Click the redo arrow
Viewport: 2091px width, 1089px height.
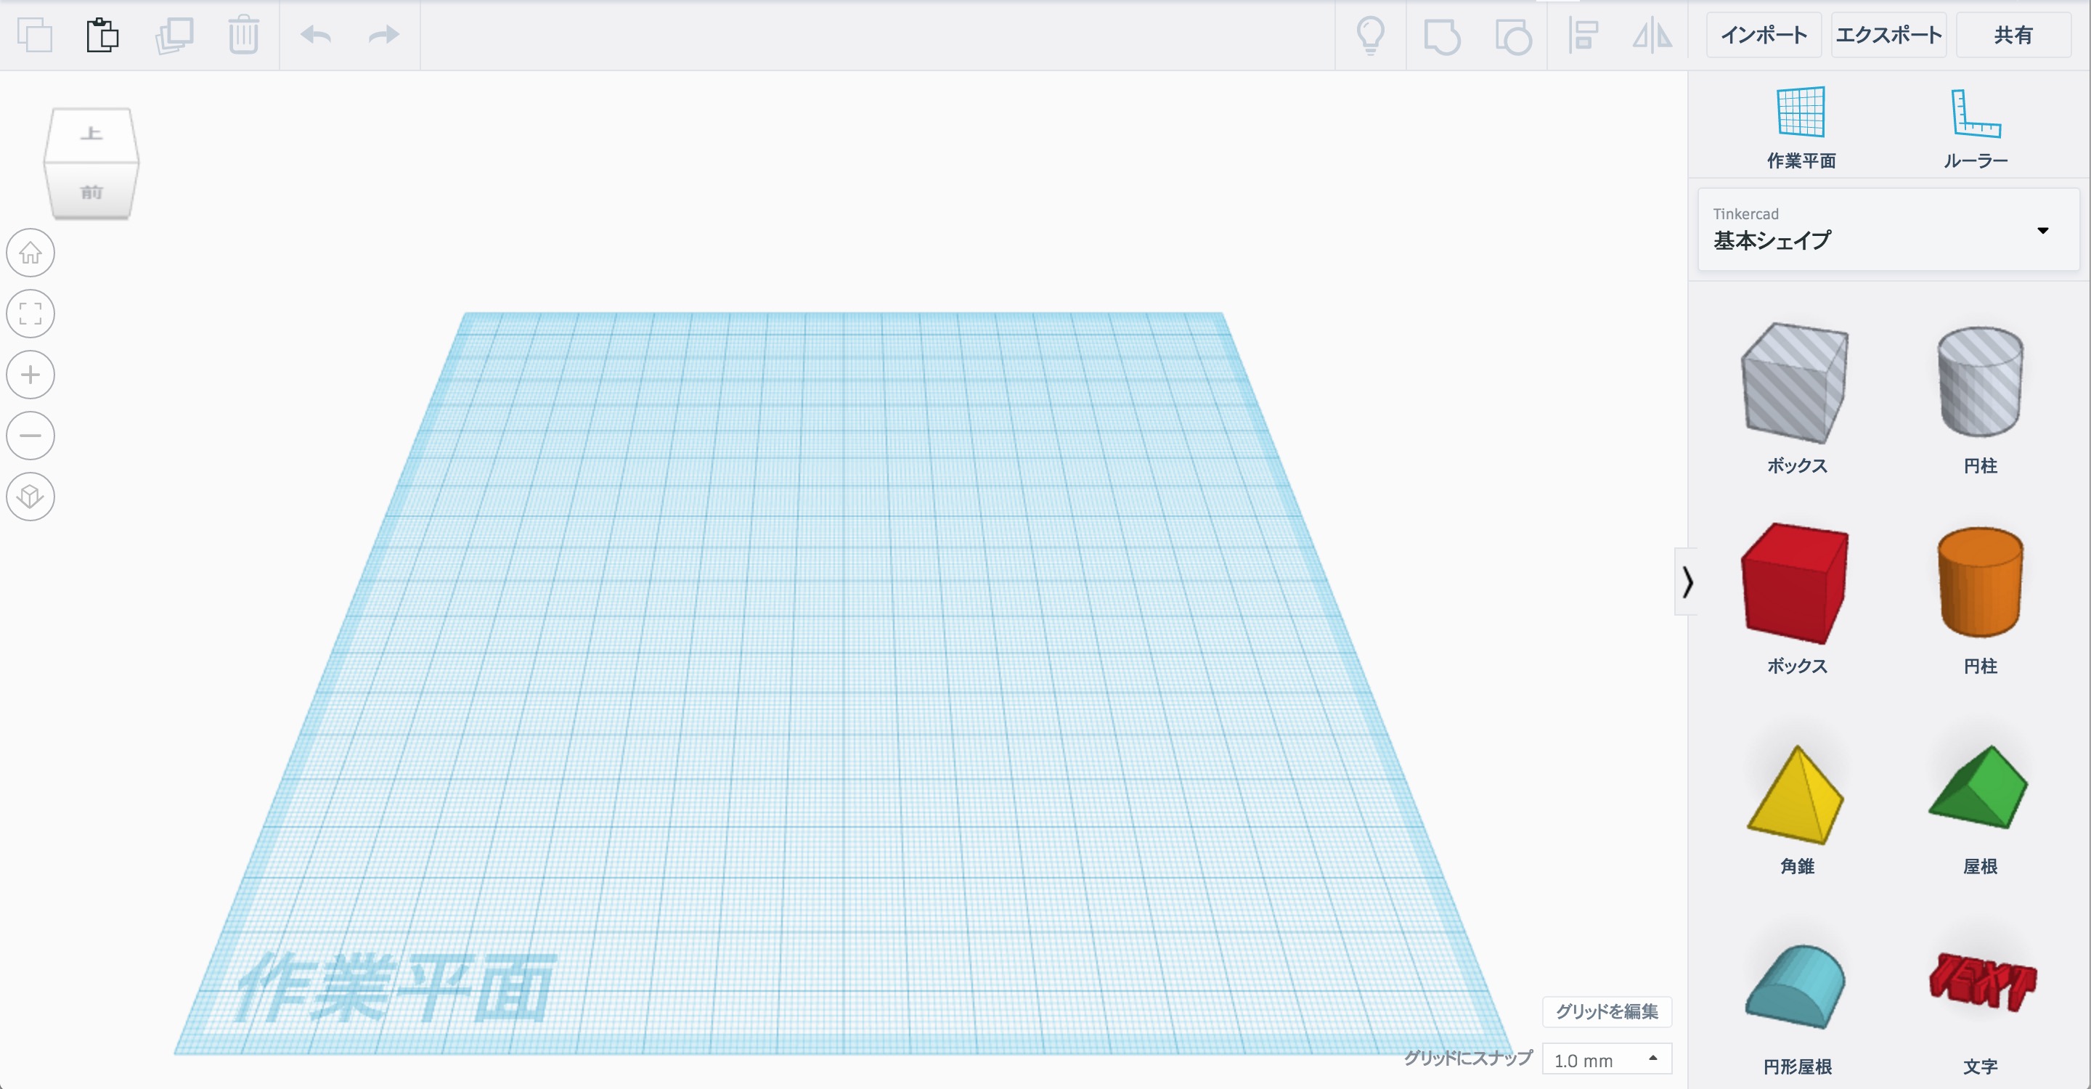point(383,35)
